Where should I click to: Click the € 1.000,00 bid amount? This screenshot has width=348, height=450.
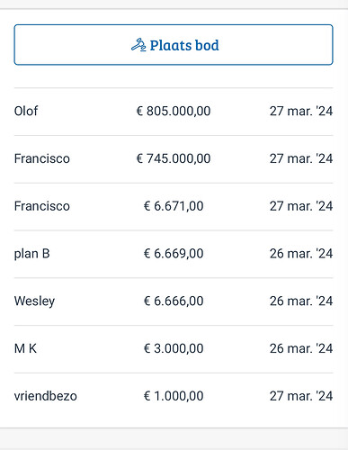[174, 396]
